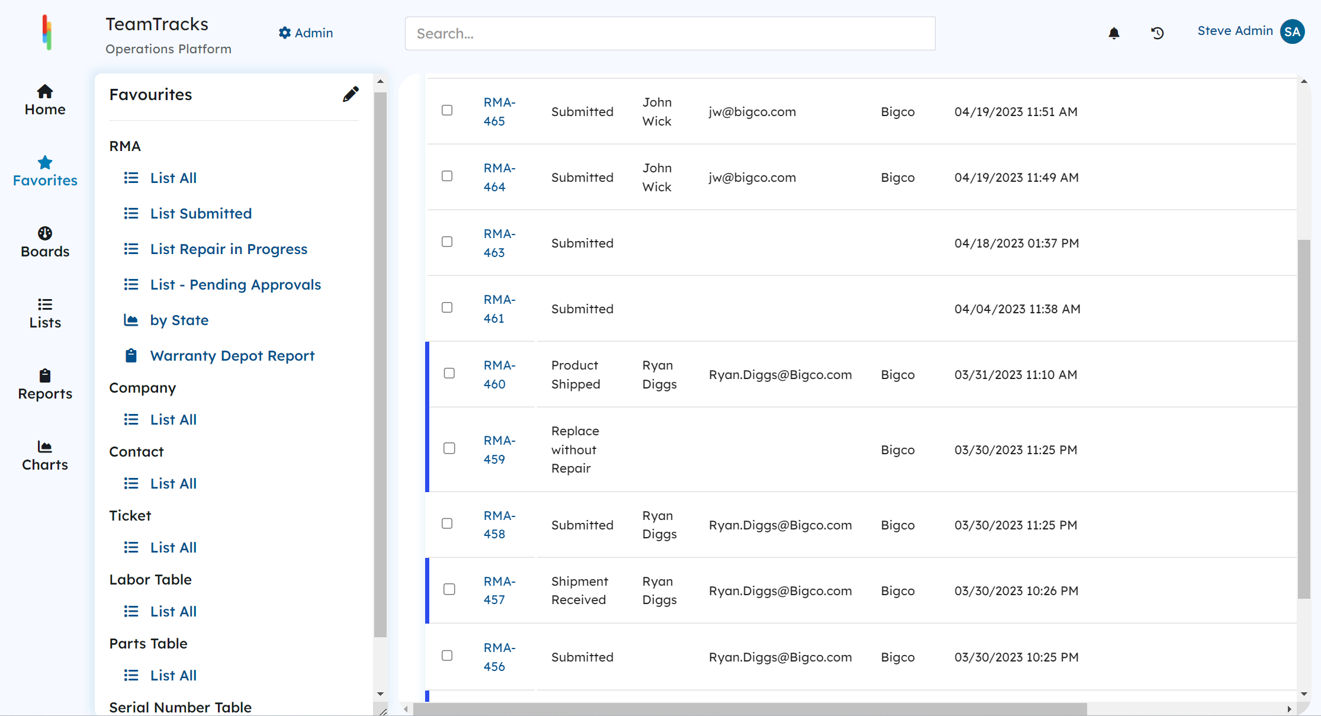Screen dimensions: 1321x716
Task: Click the SA user avatar
Action: pos(1292,31)
